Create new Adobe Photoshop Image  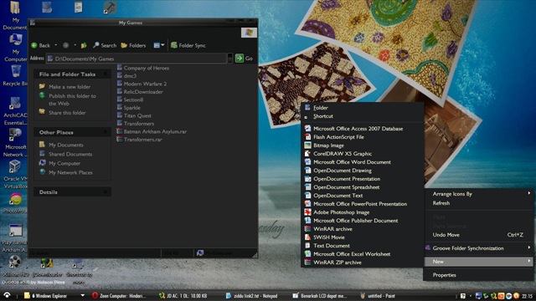pos(363,212)
